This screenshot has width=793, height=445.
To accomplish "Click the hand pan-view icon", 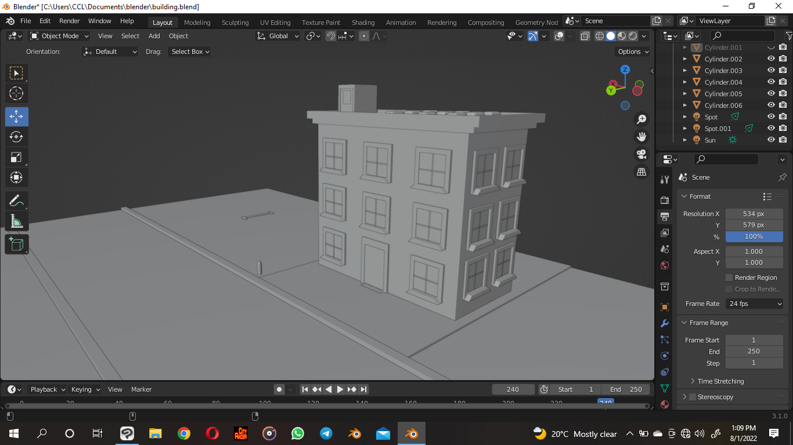I will pos(641,137).
